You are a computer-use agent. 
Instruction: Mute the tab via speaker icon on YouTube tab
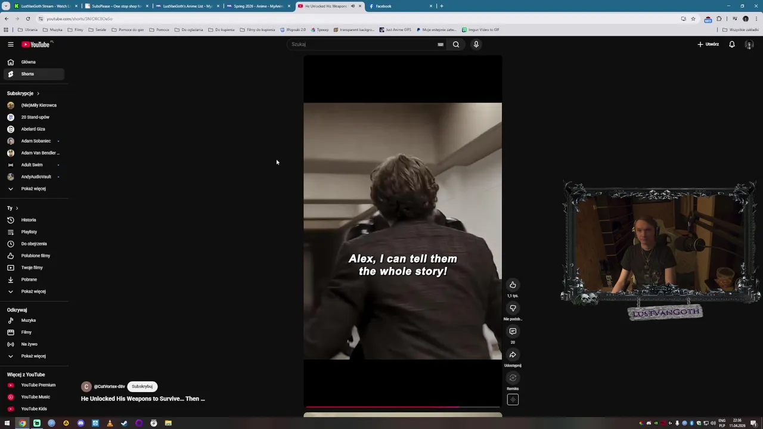[352, 6]
